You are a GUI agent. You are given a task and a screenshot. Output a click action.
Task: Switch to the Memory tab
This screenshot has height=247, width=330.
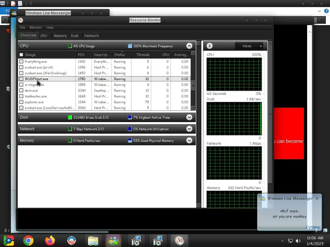[60, 36]
